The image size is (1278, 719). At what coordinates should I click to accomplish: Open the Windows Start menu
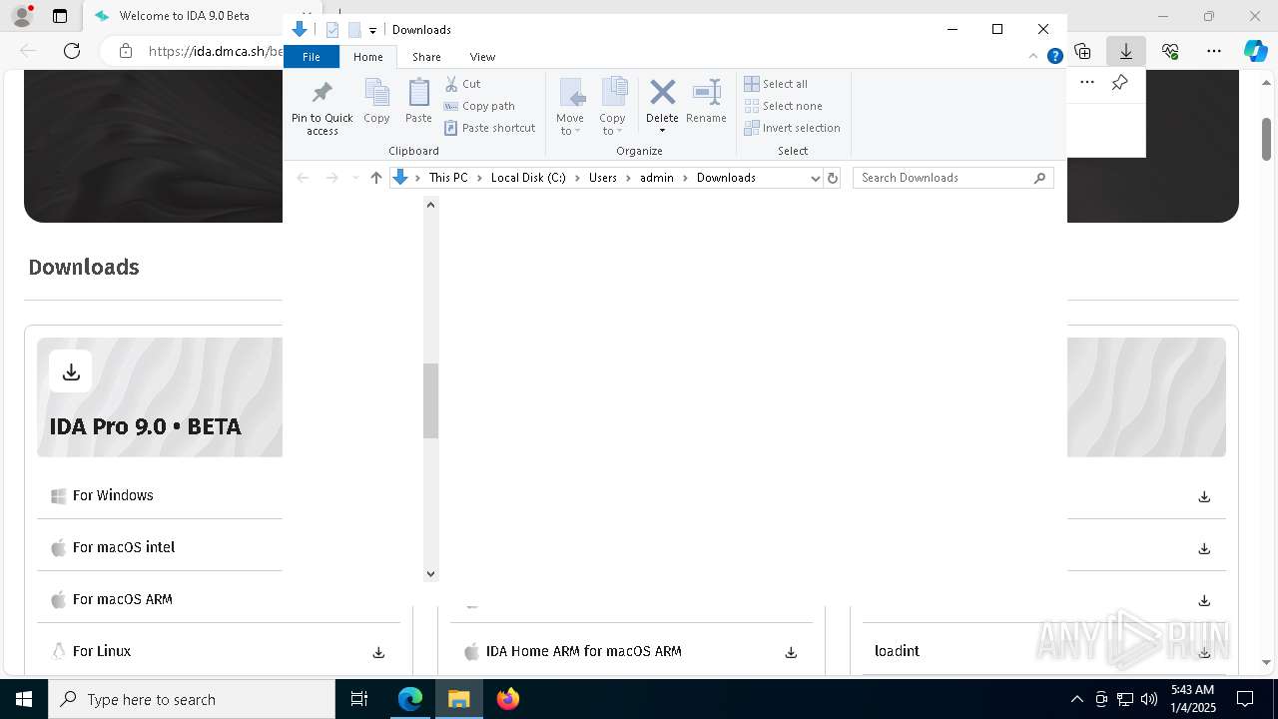click(x=23, y=699)
